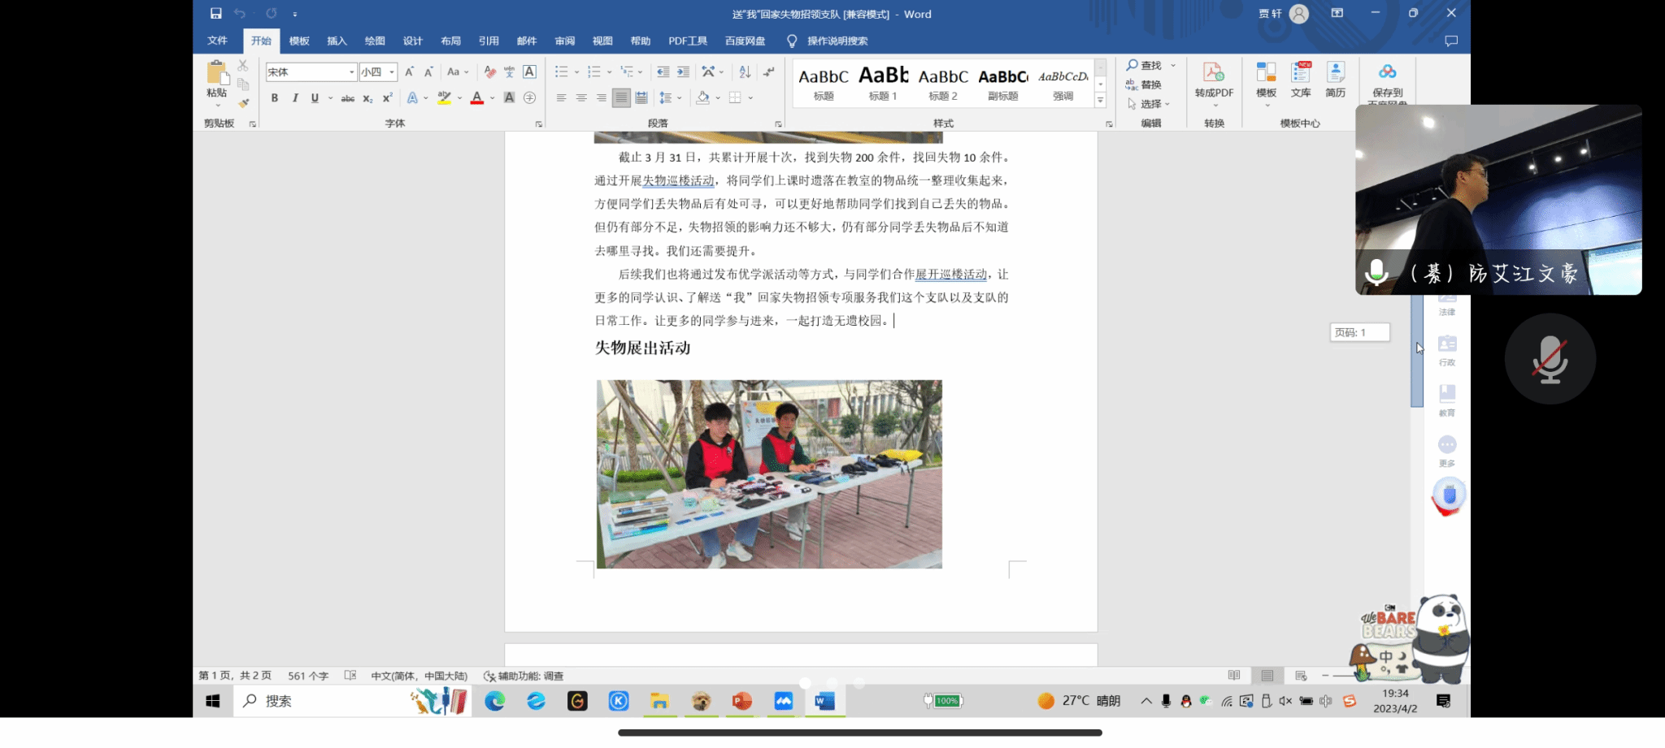This screenshot has width=1665, height=748.
Task: Apply the 标题 1 heading style
Action: tap(883, 83)
